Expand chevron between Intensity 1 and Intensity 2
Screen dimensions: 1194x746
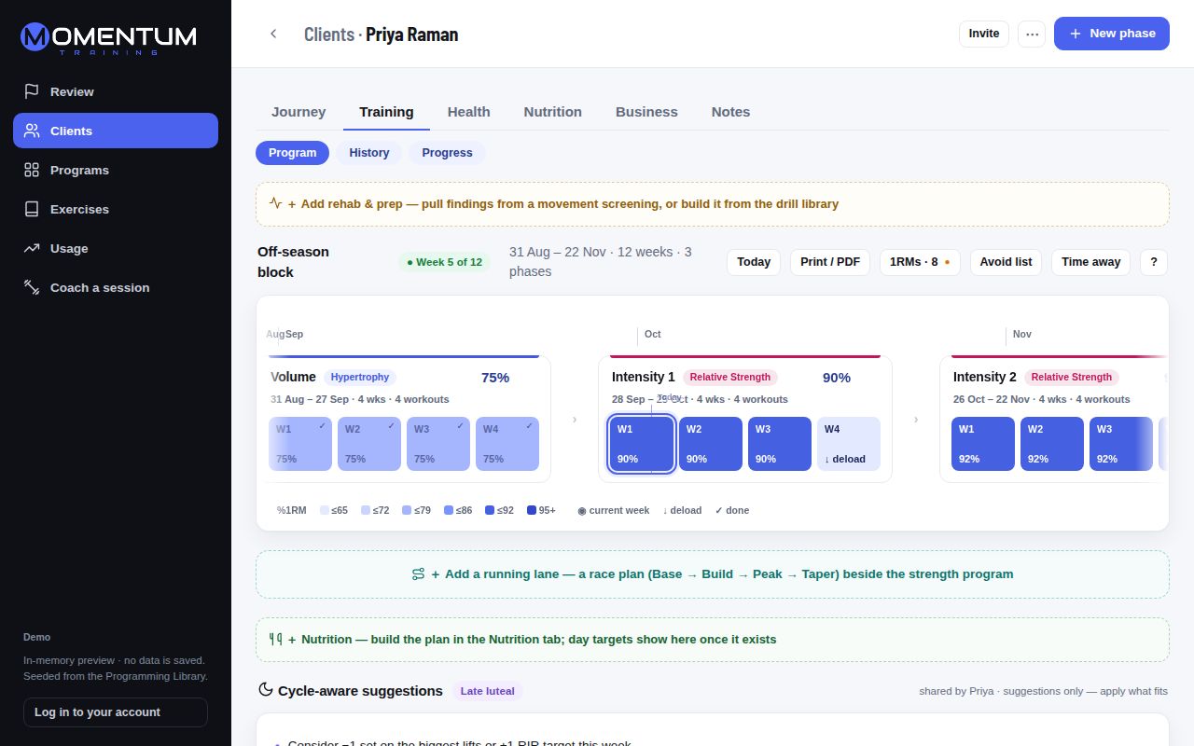click(x=916, y=420)
